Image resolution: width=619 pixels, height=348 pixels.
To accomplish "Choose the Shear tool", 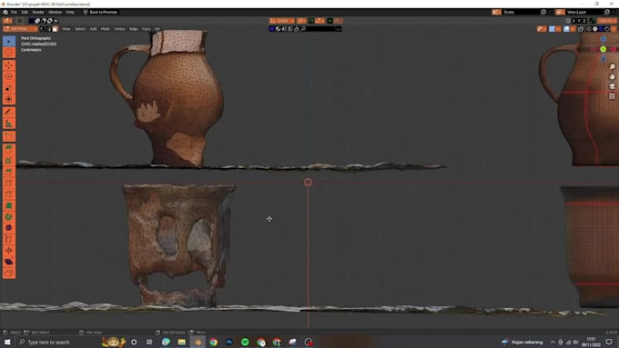I will point(9,262).
